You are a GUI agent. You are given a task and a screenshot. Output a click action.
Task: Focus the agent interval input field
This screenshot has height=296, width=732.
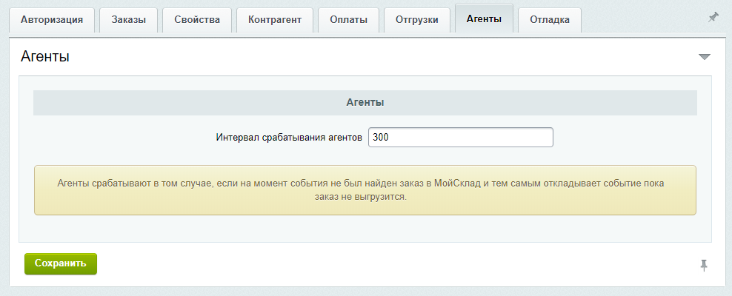[x=460, y=138]
